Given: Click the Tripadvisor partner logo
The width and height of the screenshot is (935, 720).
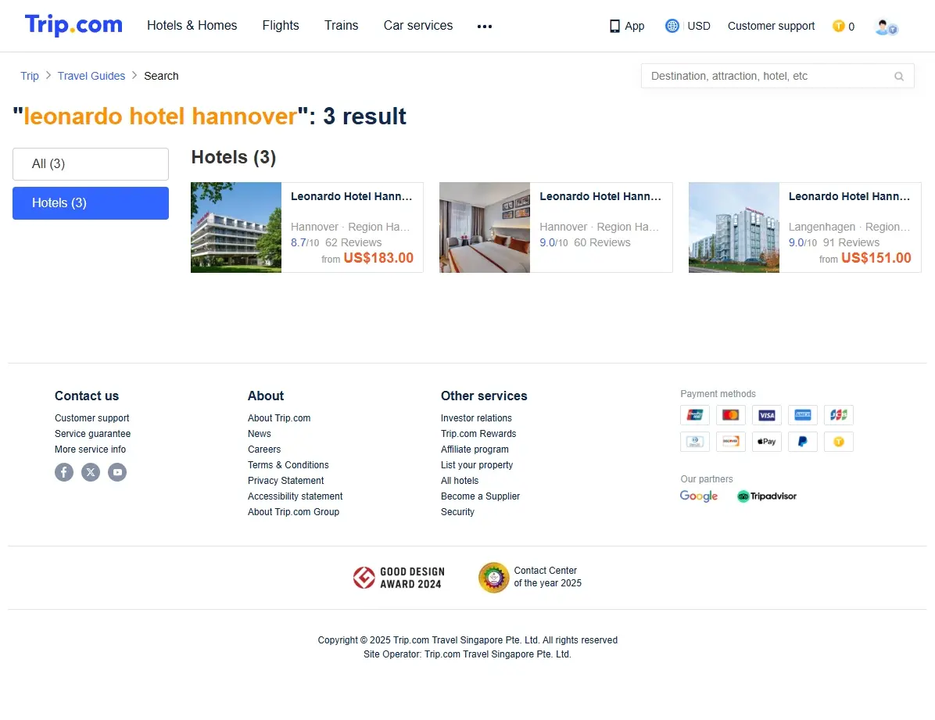Looking at the screenshot, I should tap(767, 496).
